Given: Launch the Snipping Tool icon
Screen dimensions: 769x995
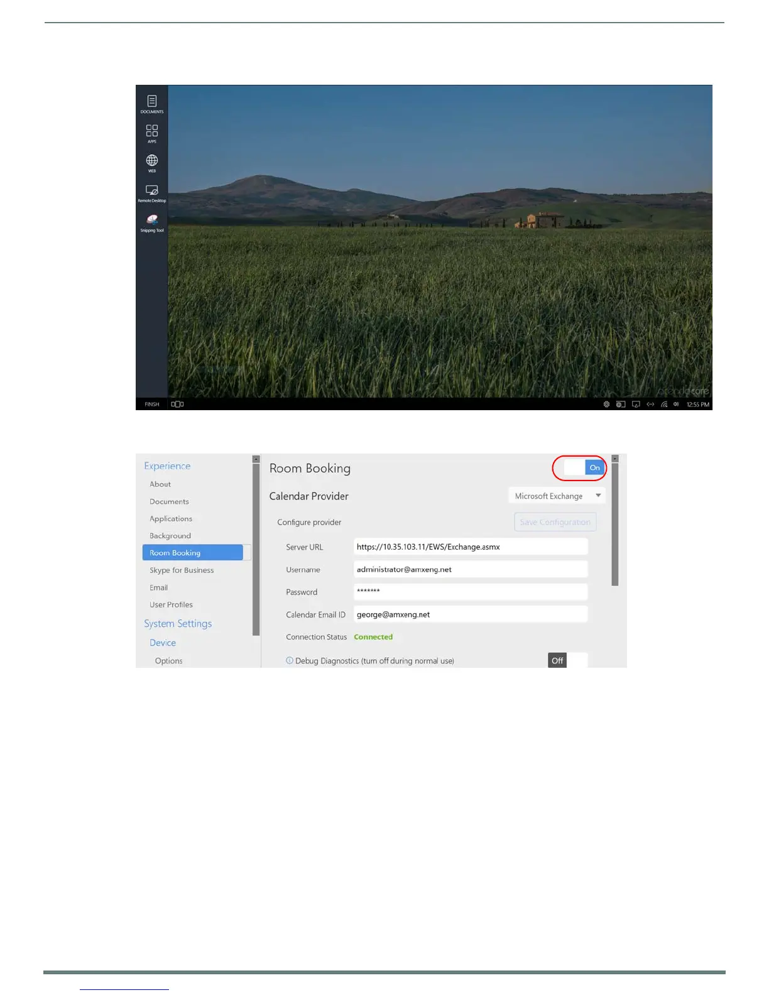Looking at the screenshot, I should pyautogui.click(x=152, y=223).
